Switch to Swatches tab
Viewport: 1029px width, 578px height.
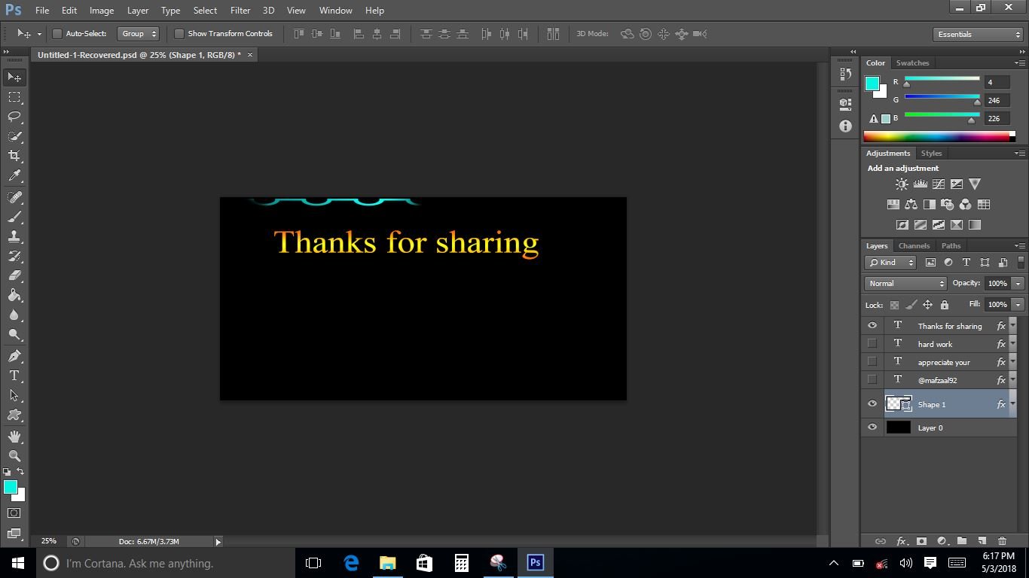click(x=912, y=63)
